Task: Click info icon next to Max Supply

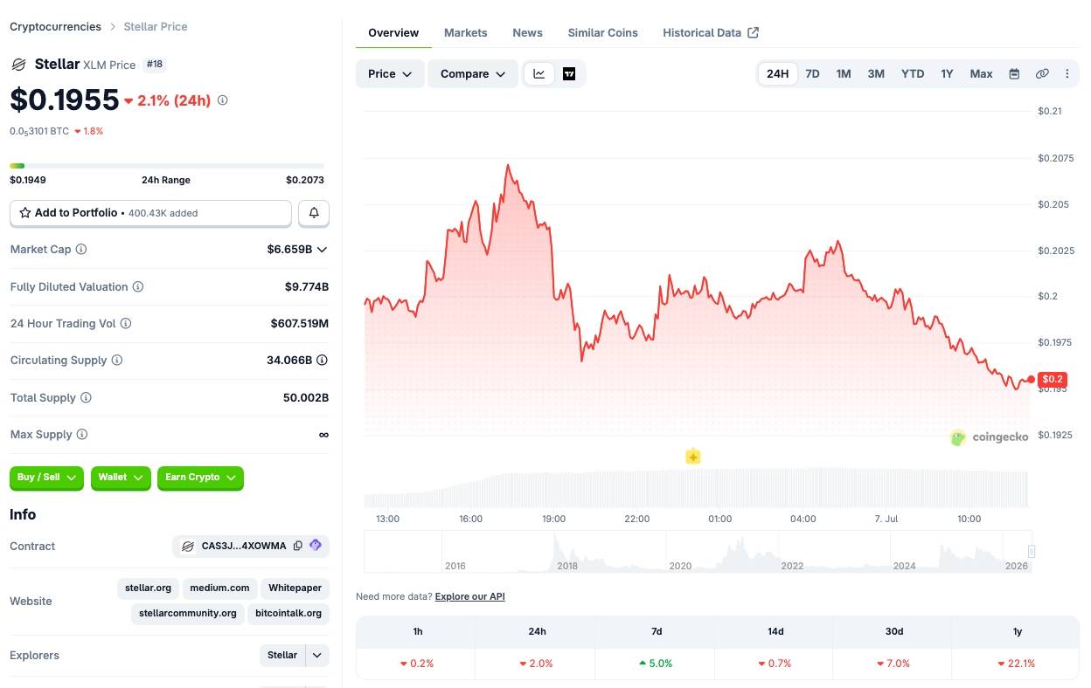Action: 82,435
